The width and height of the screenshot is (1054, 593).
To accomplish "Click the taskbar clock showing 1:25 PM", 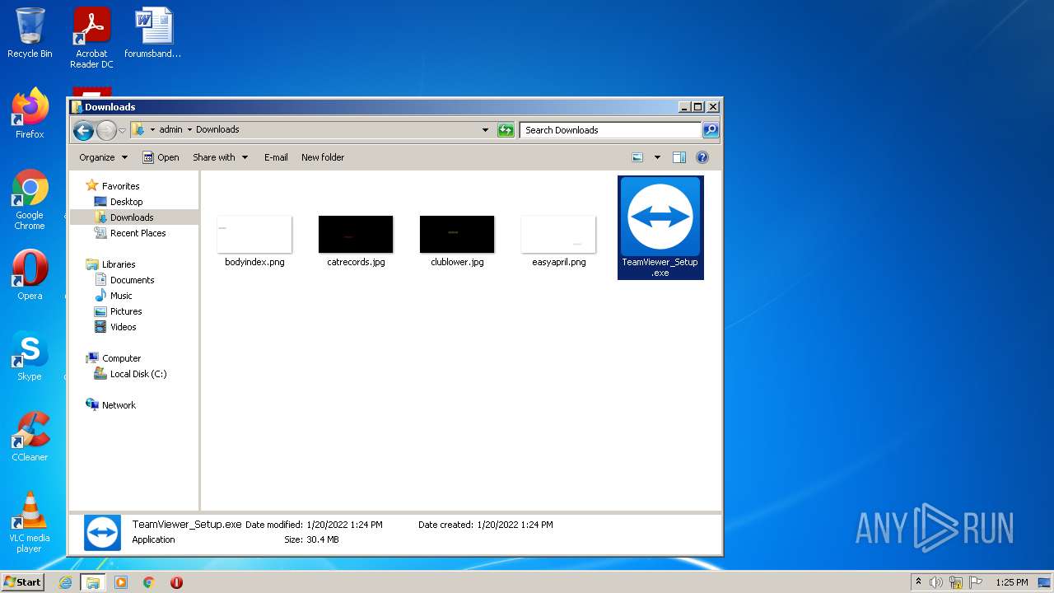I will point(1011,582).
